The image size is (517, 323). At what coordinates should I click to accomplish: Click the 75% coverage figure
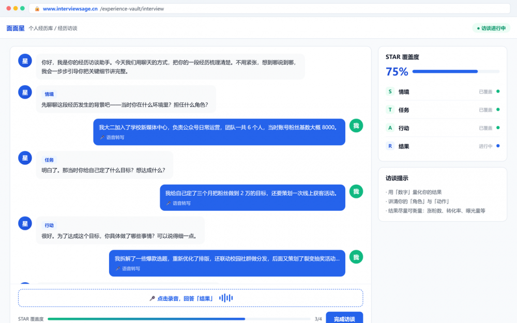click(397, 71)
